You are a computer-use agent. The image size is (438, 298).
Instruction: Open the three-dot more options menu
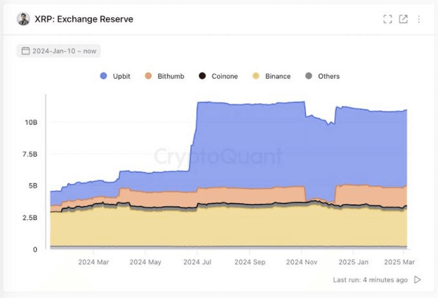419,19
